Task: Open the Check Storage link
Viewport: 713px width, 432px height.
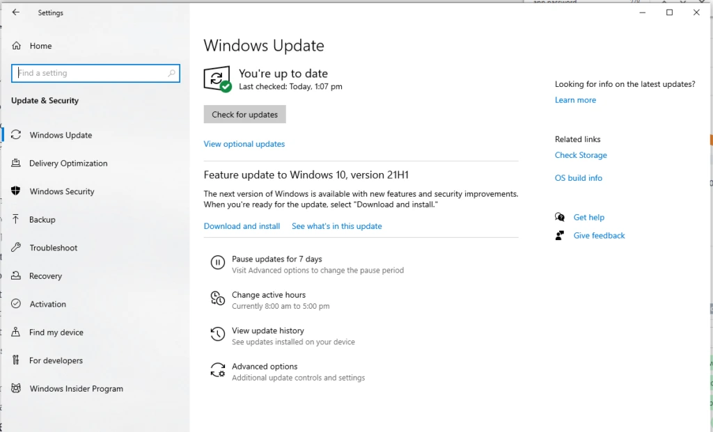Action: click(581, 155)
